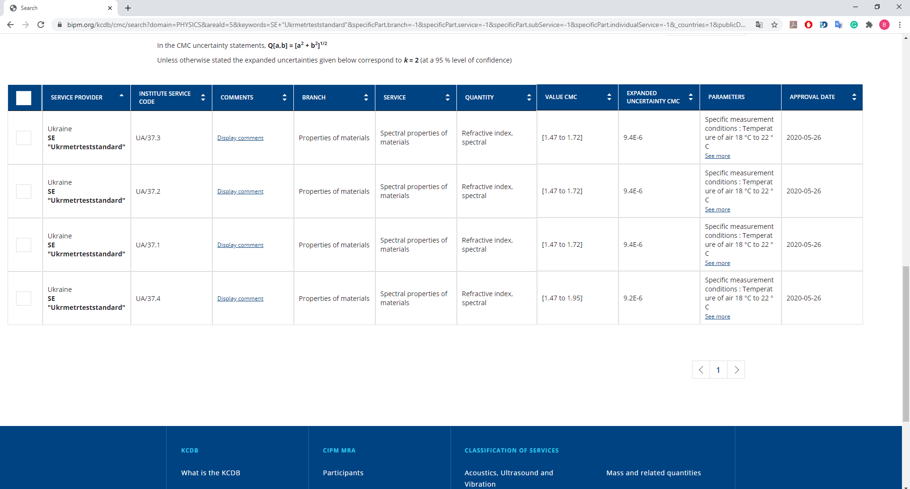Image resolution: width=910 pixels, height=489 pixels.
Task: Open Mass and related quantities link
Action: click(654, 473)
